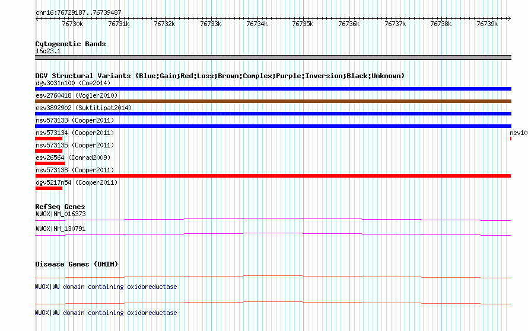
Task: Click the blue gain bar for nsv573133
Action: click(273, 126)
